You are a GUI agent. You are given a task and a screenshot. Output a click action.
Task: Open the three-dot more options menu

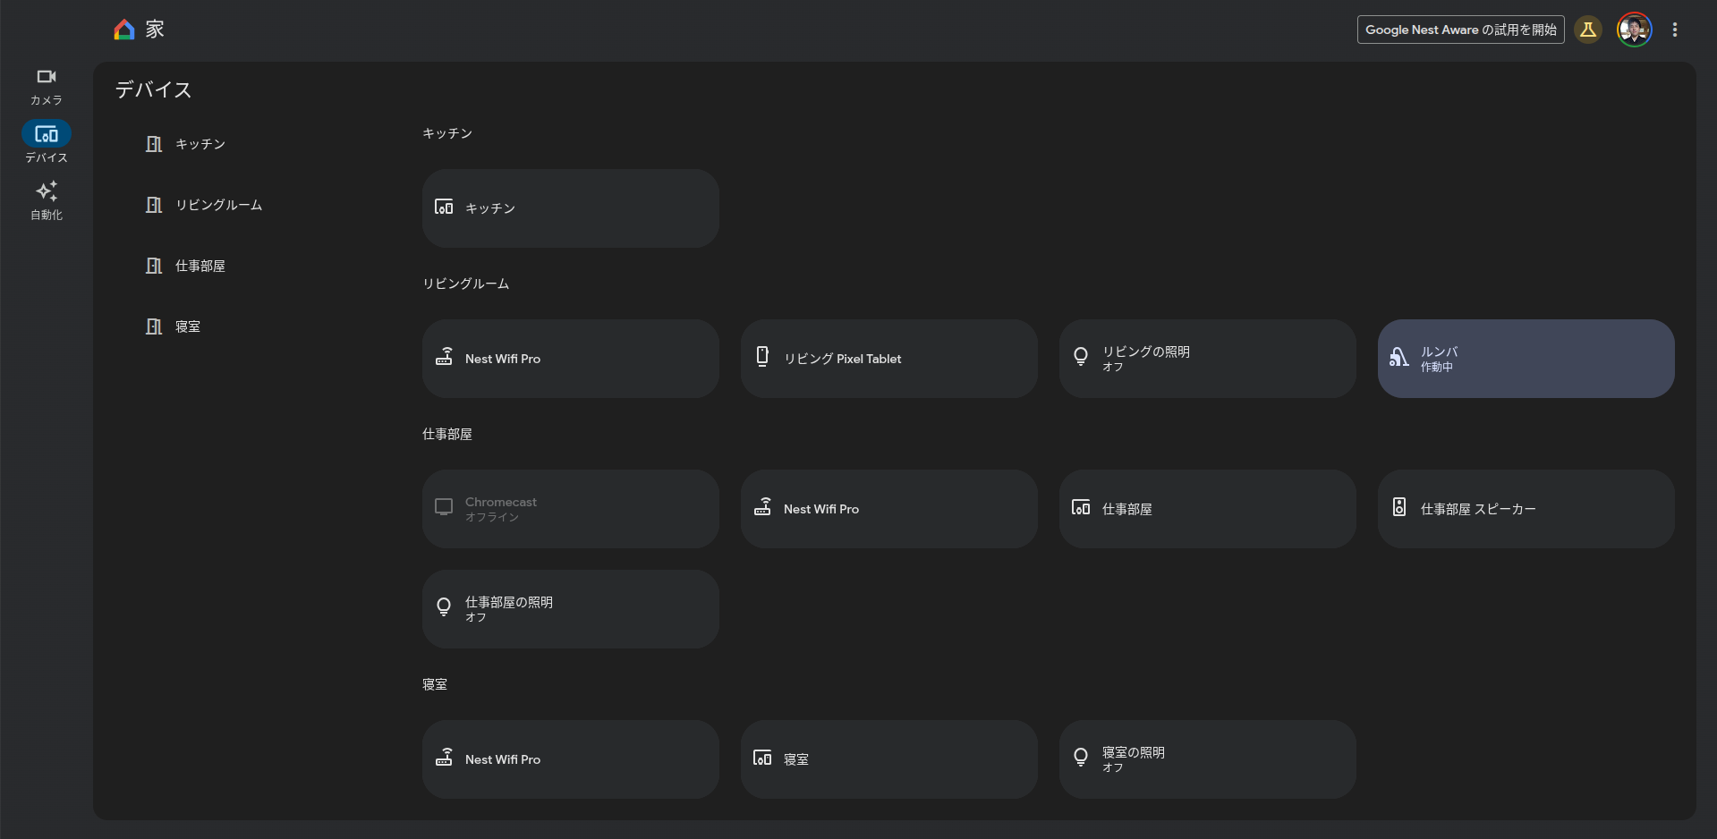[1675, 30]
